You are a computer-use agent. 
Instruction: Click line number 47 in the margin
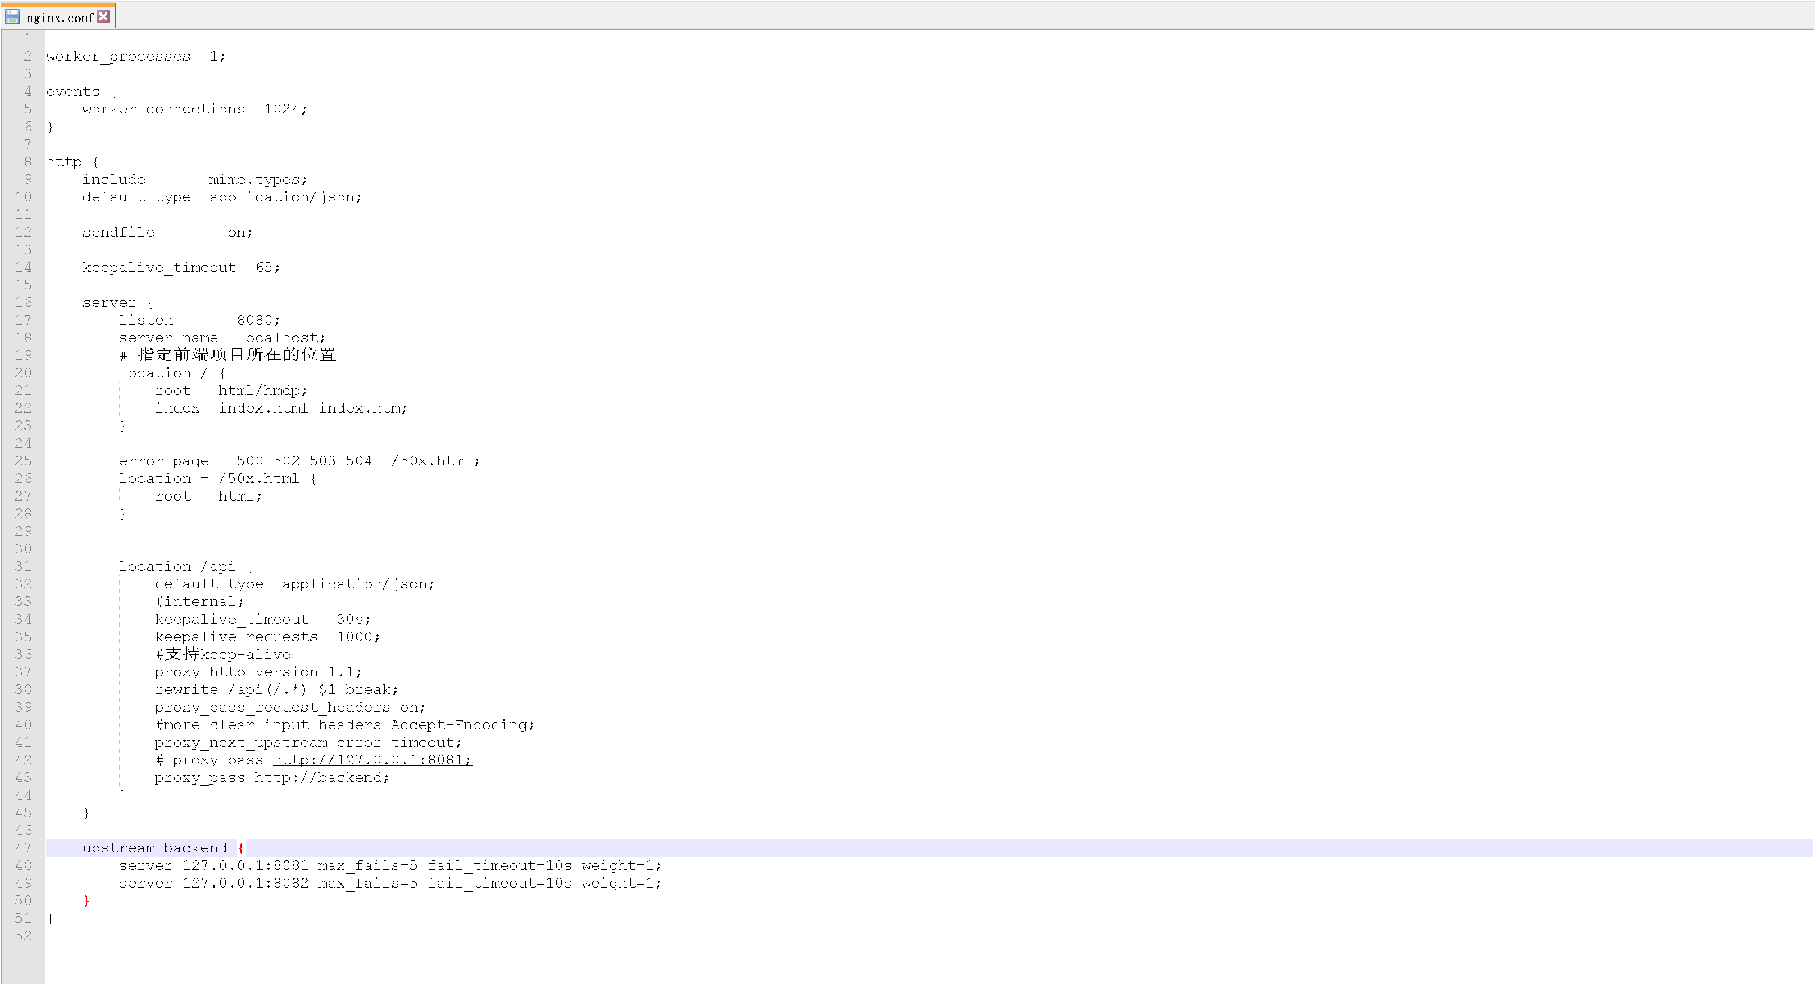pyautogui.click(x=23, y=848)
